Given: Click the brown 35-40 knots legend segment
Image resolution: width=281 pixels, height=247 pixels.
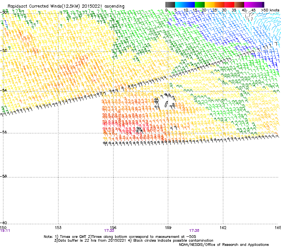Looking at the screenshot, I should pyautogui.click(x=239, y=5).
